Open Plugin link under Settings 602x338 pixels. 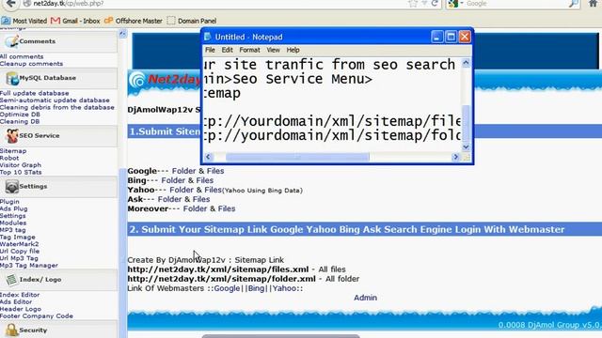pos(9,202)
